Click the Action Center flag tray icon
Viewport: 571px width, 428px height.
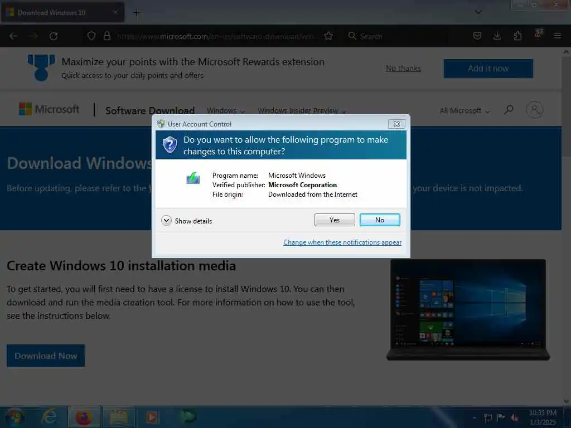[x=501, y=417]
